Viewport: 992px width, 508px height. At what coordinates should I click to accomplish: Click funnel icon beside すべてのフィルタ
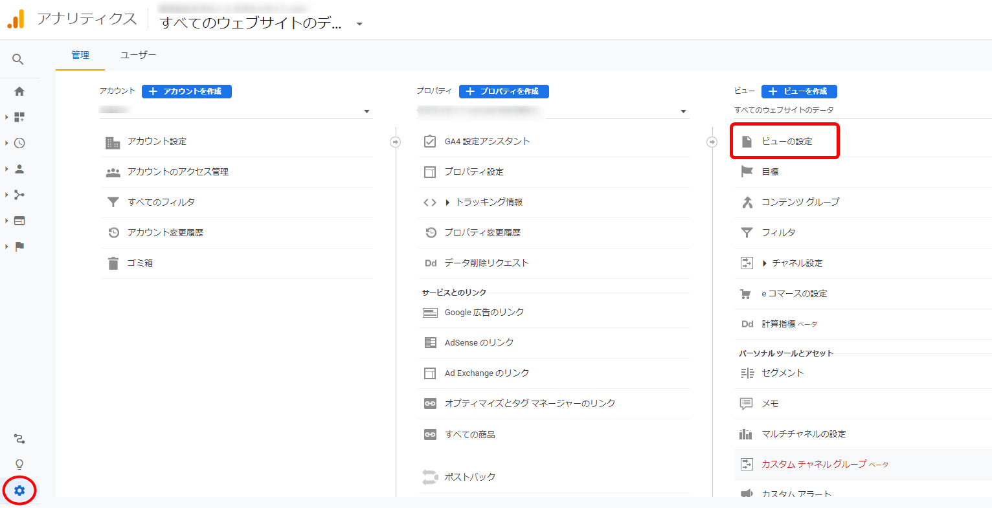tap(113, 203)
